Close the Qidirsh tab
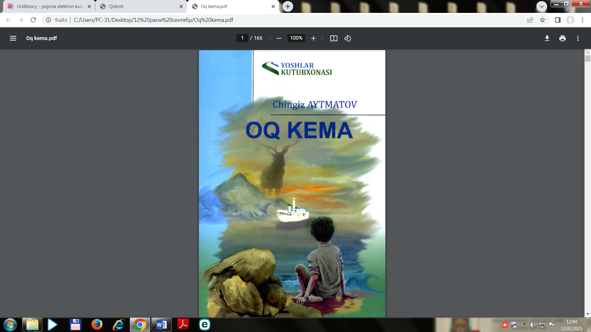The width and height of the screenshot is (591, 332). (181, 6)
